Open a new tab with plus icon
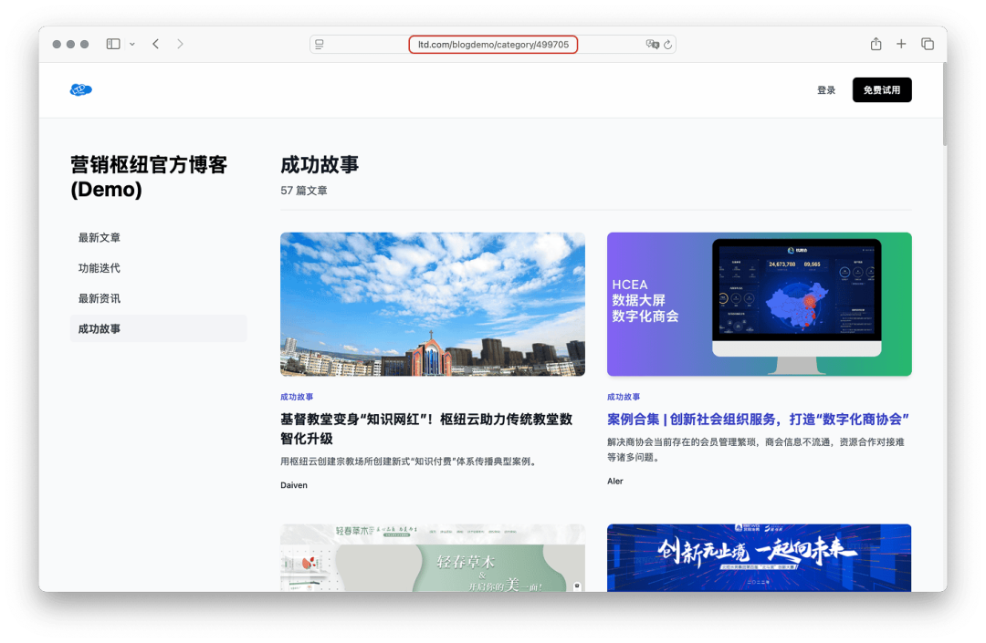This screenshot has height=643, width=986. tap(901, 44)
